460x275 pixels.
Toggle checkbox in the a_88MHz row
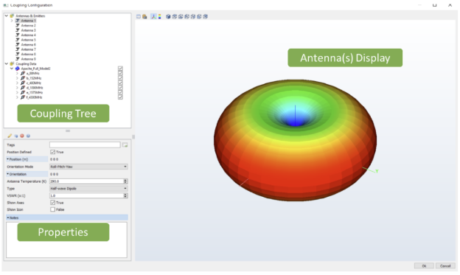coord(120,74)
